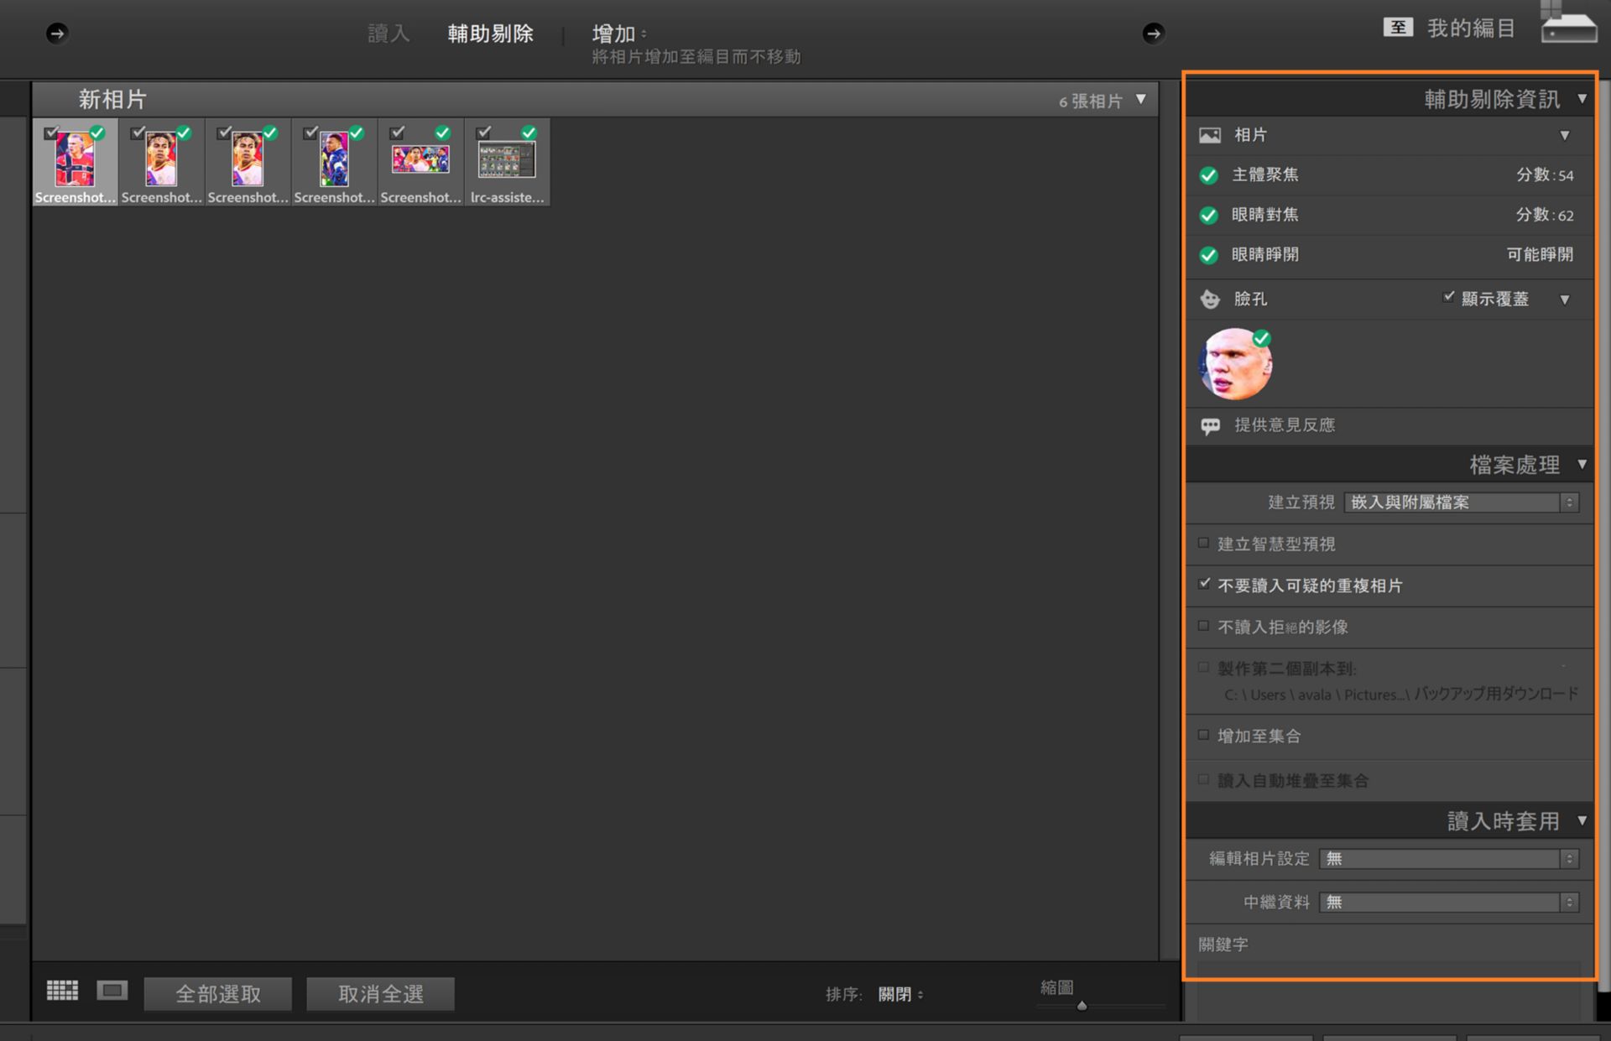Click the 分數: 62 value
Screen dimensions: 1611x1041
(1545, 216)
